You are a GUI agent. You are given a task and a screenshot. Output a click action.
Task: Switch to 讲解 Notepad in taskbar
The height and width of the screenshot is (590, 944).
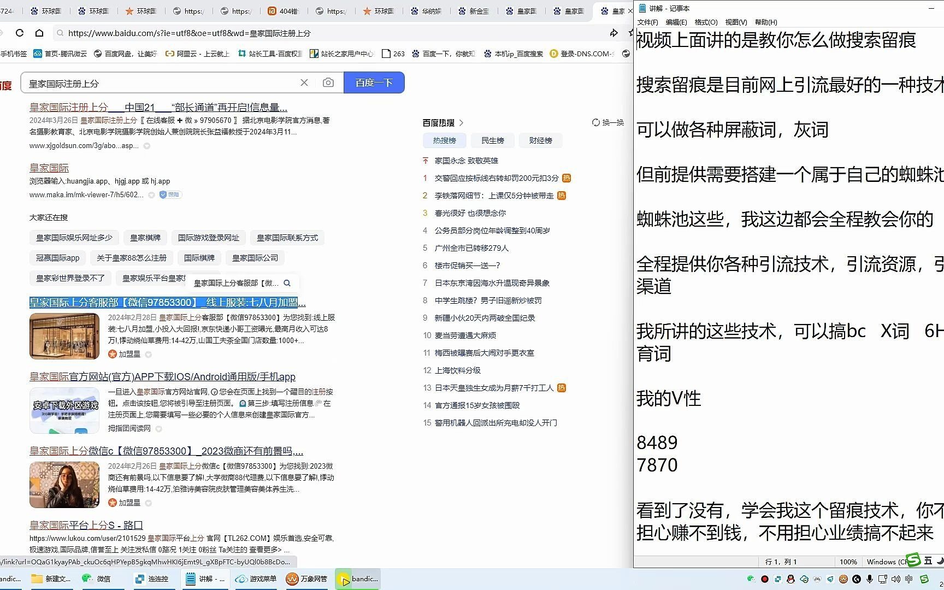point(205,579)
